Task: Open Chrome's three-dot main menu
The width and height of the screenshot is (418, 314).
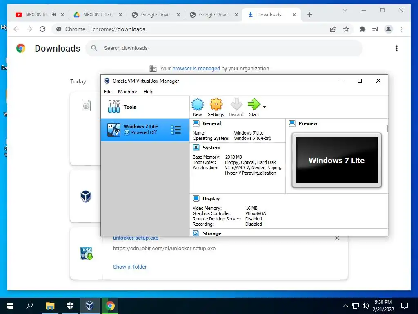Action: pyautogui.click(x=402, y=29)
